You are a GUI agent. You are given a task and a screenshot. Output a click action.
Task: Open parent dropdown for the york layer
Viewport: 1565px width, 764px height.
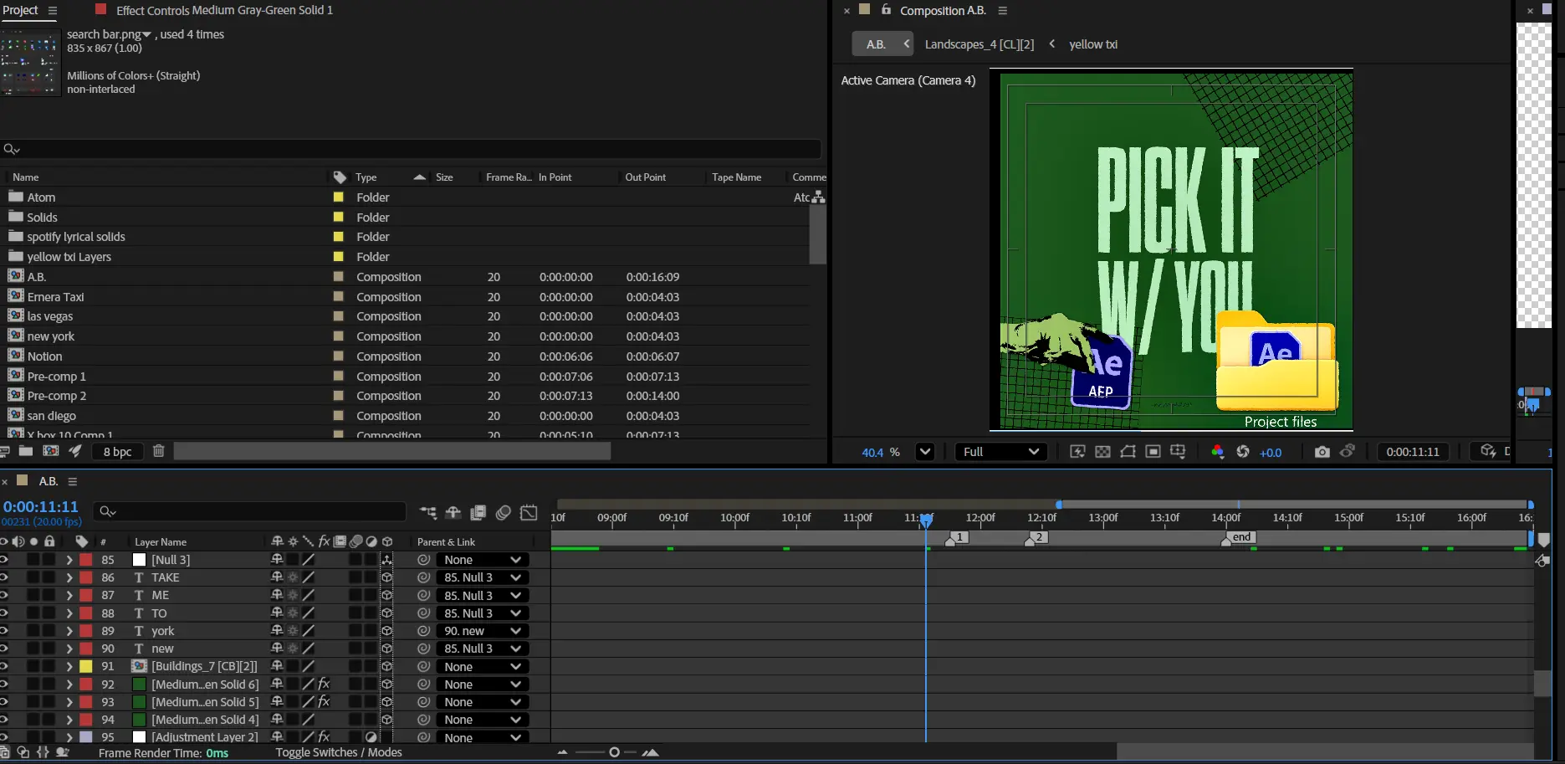pyautogui.click(x=483, y=631)
